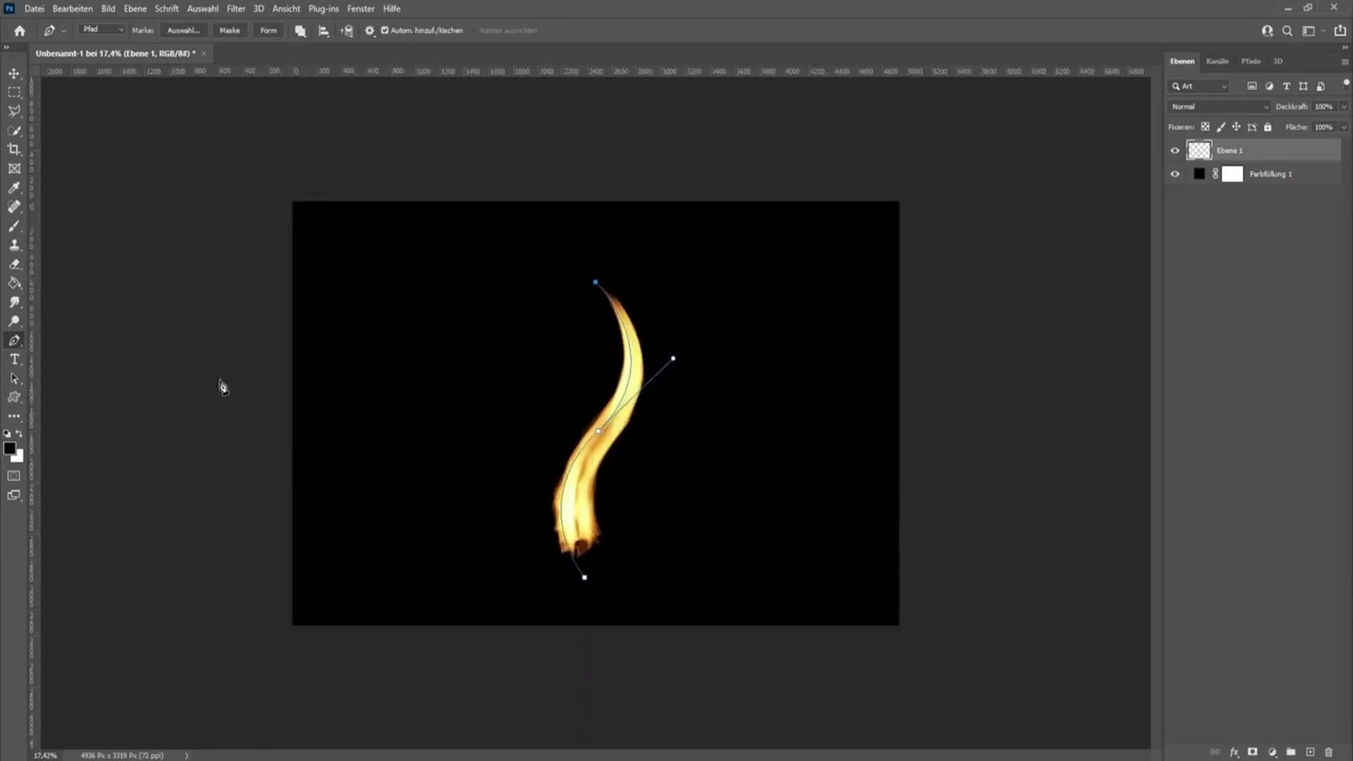Open the Datei menu

click(x=34, y=8)
